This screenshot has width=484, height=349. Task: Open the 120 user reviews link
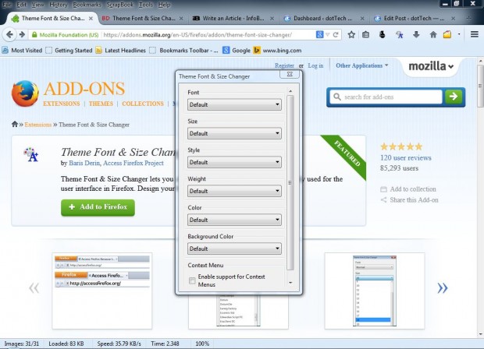tap(406, 157)
